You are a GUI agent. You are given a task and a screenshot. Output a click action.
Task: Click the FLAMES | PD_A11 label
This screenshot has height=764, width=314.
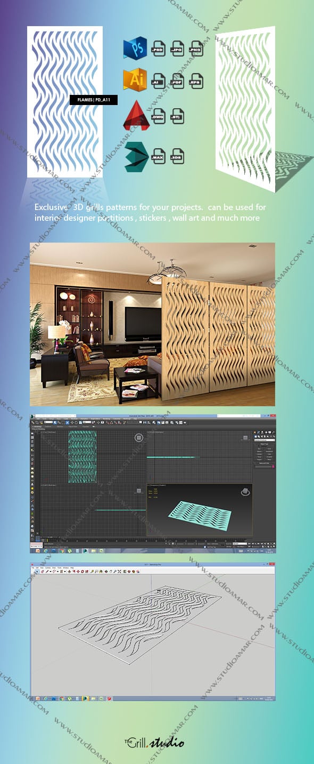94,100
